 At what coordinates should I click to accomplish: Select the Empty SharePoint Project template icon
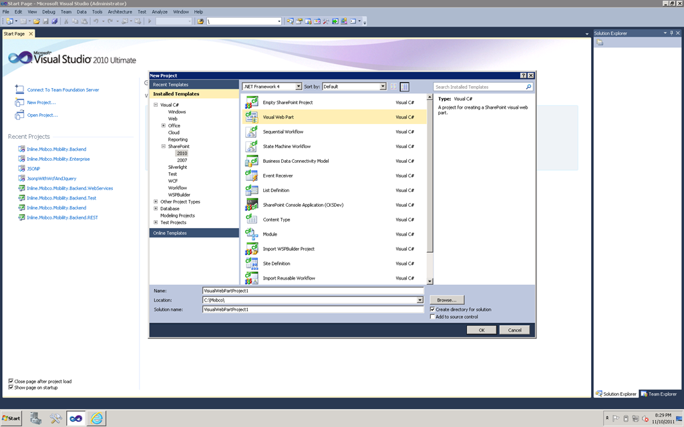tap(251, 102)
